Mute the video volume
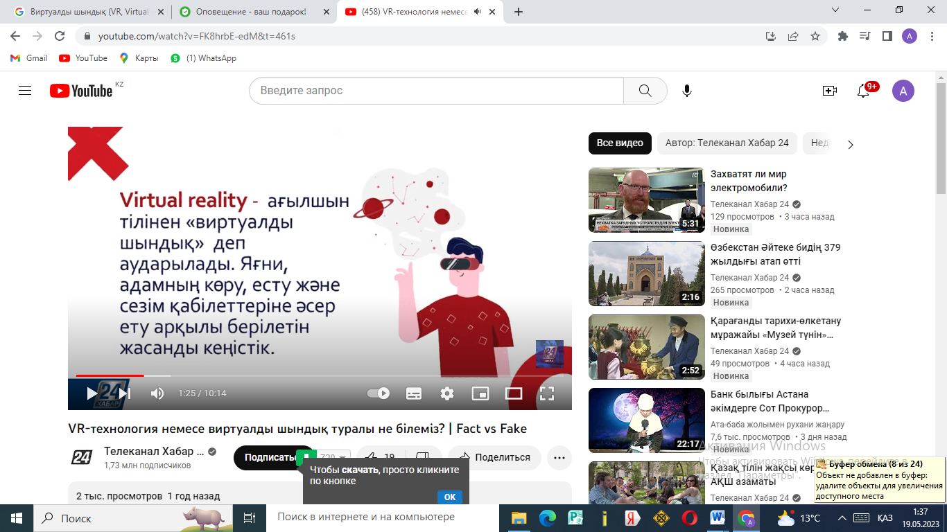The height and width of the screenshot is (532, 947). (x=157, y=393)
